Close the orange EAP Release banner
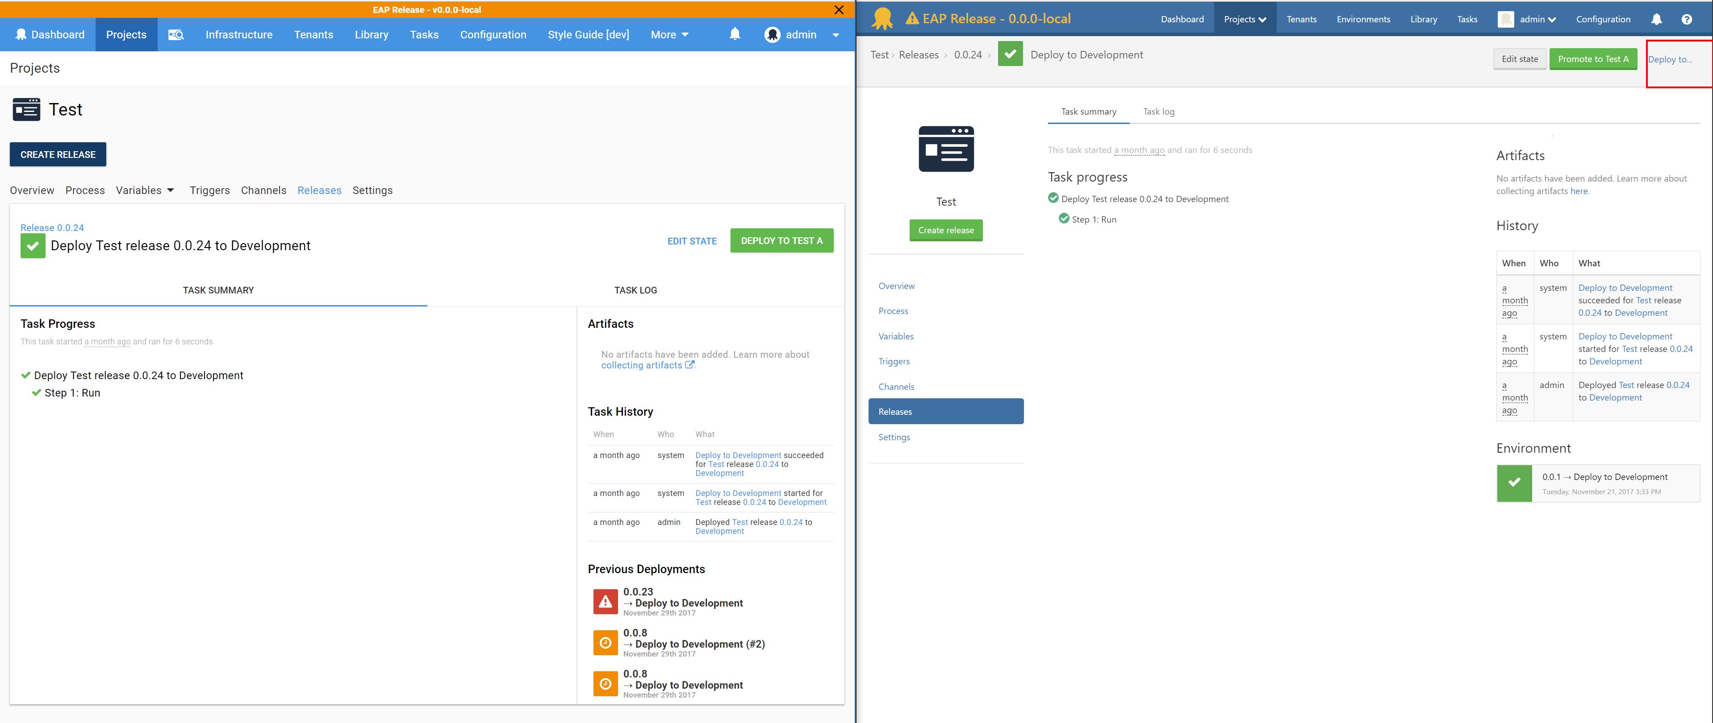This screenshot has width=1713, height=723. 839,10
